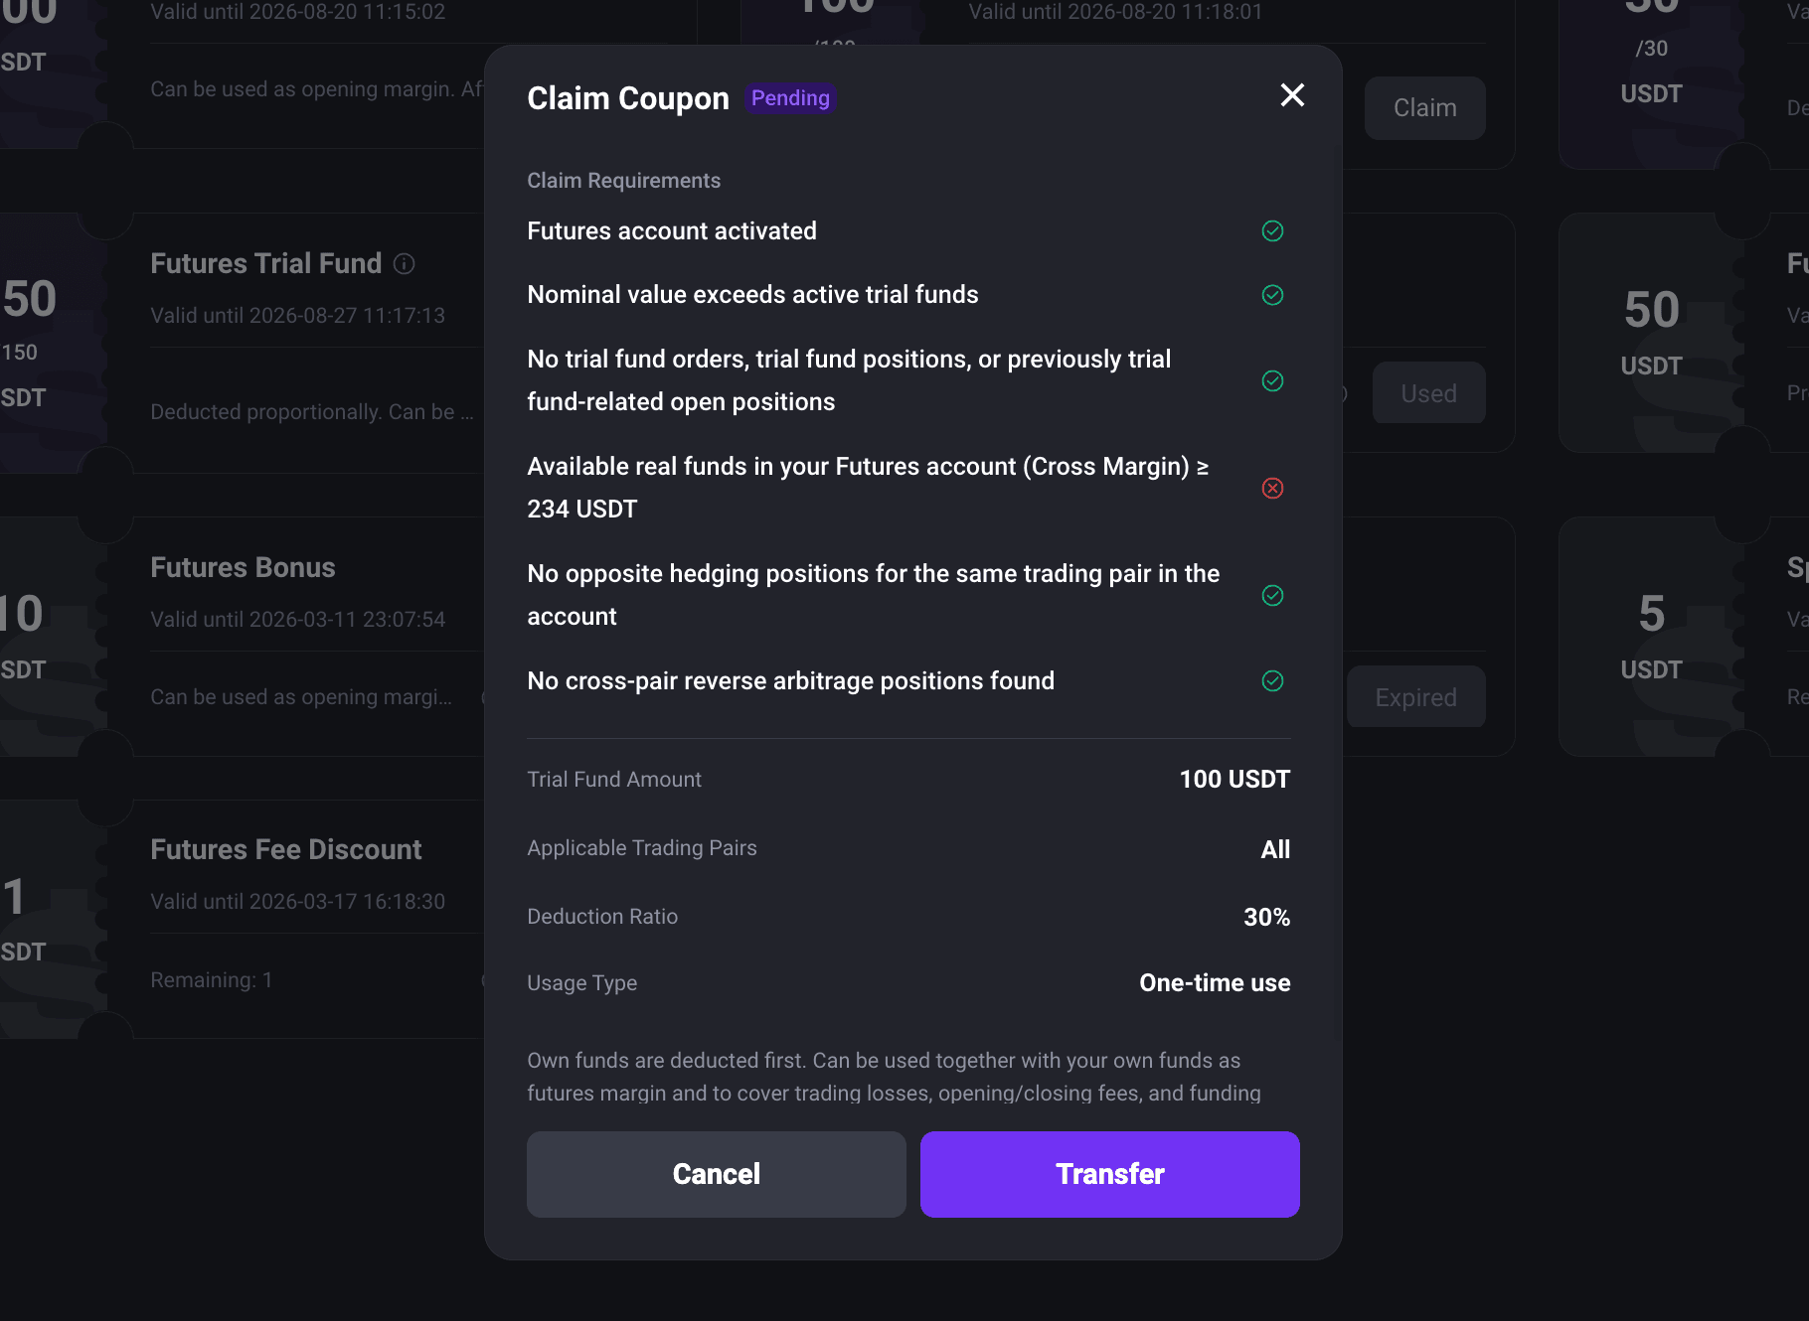Close the Claim Coupon dialog
Screen dimensions: 1809x1321
(x=1292, y=95)
